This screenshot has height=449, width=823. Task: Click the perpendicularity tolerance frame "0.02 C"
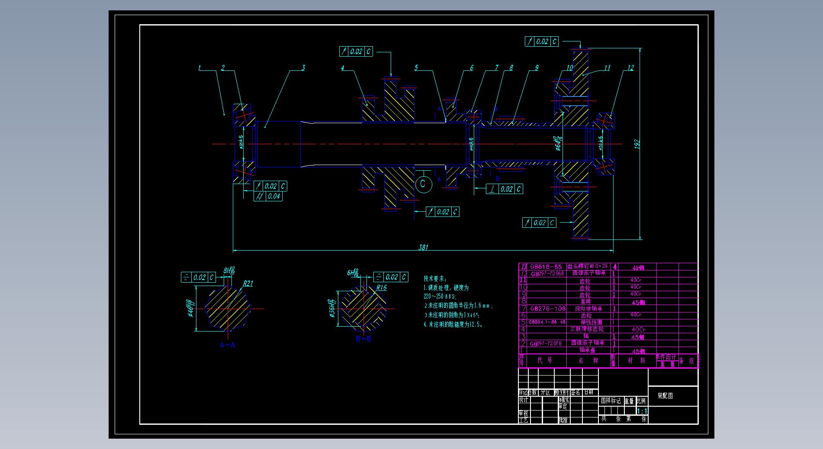[x=505, y=189]
